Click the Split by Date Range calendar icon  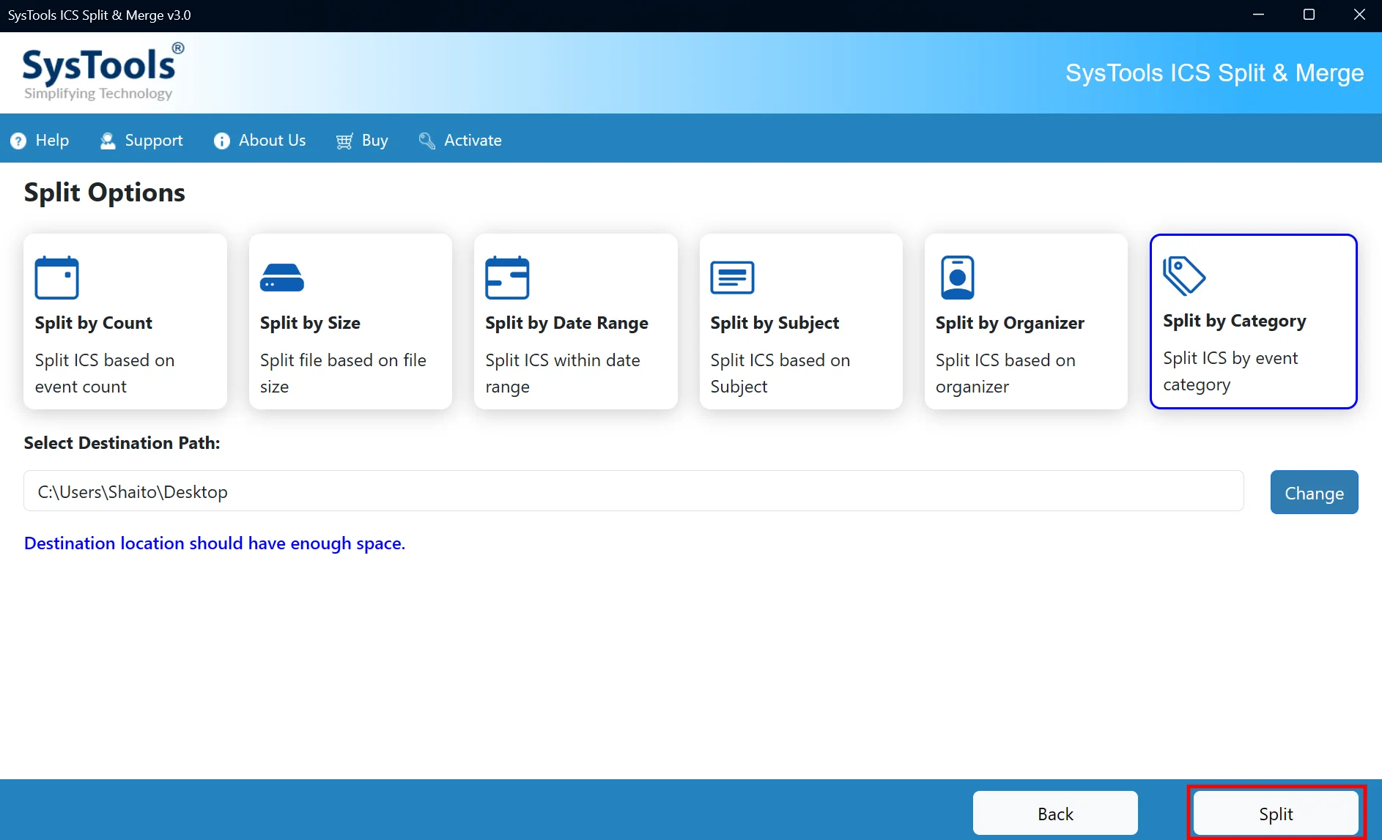[x=507, y=278]
